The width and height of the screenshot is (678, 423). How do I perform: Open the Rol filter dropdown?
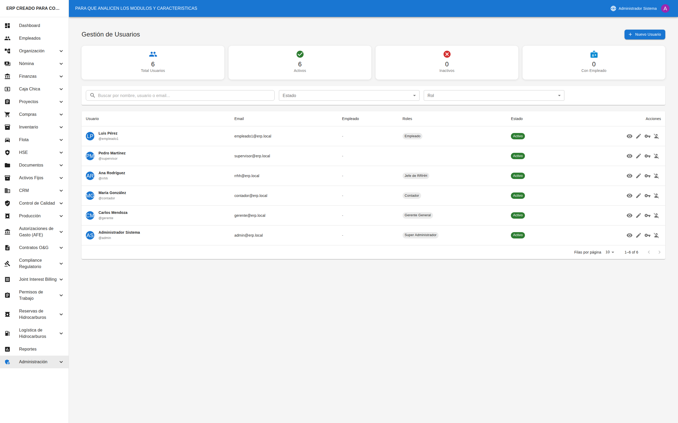[x=494, y=95]
